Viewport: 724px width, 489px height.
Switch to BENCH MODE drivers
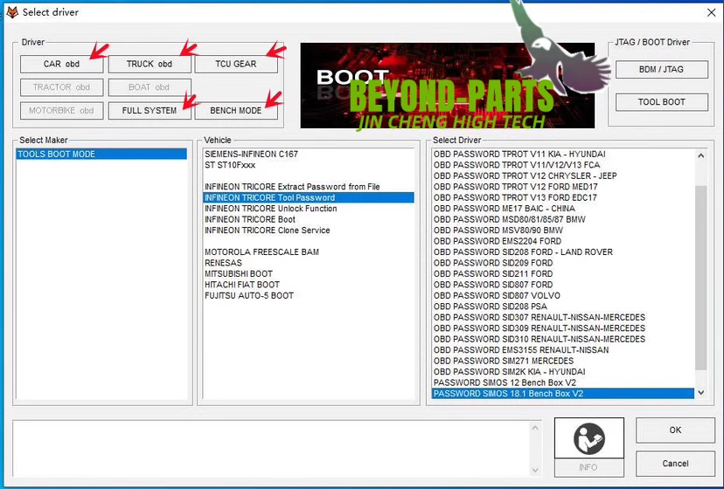[x=236, y=111]
